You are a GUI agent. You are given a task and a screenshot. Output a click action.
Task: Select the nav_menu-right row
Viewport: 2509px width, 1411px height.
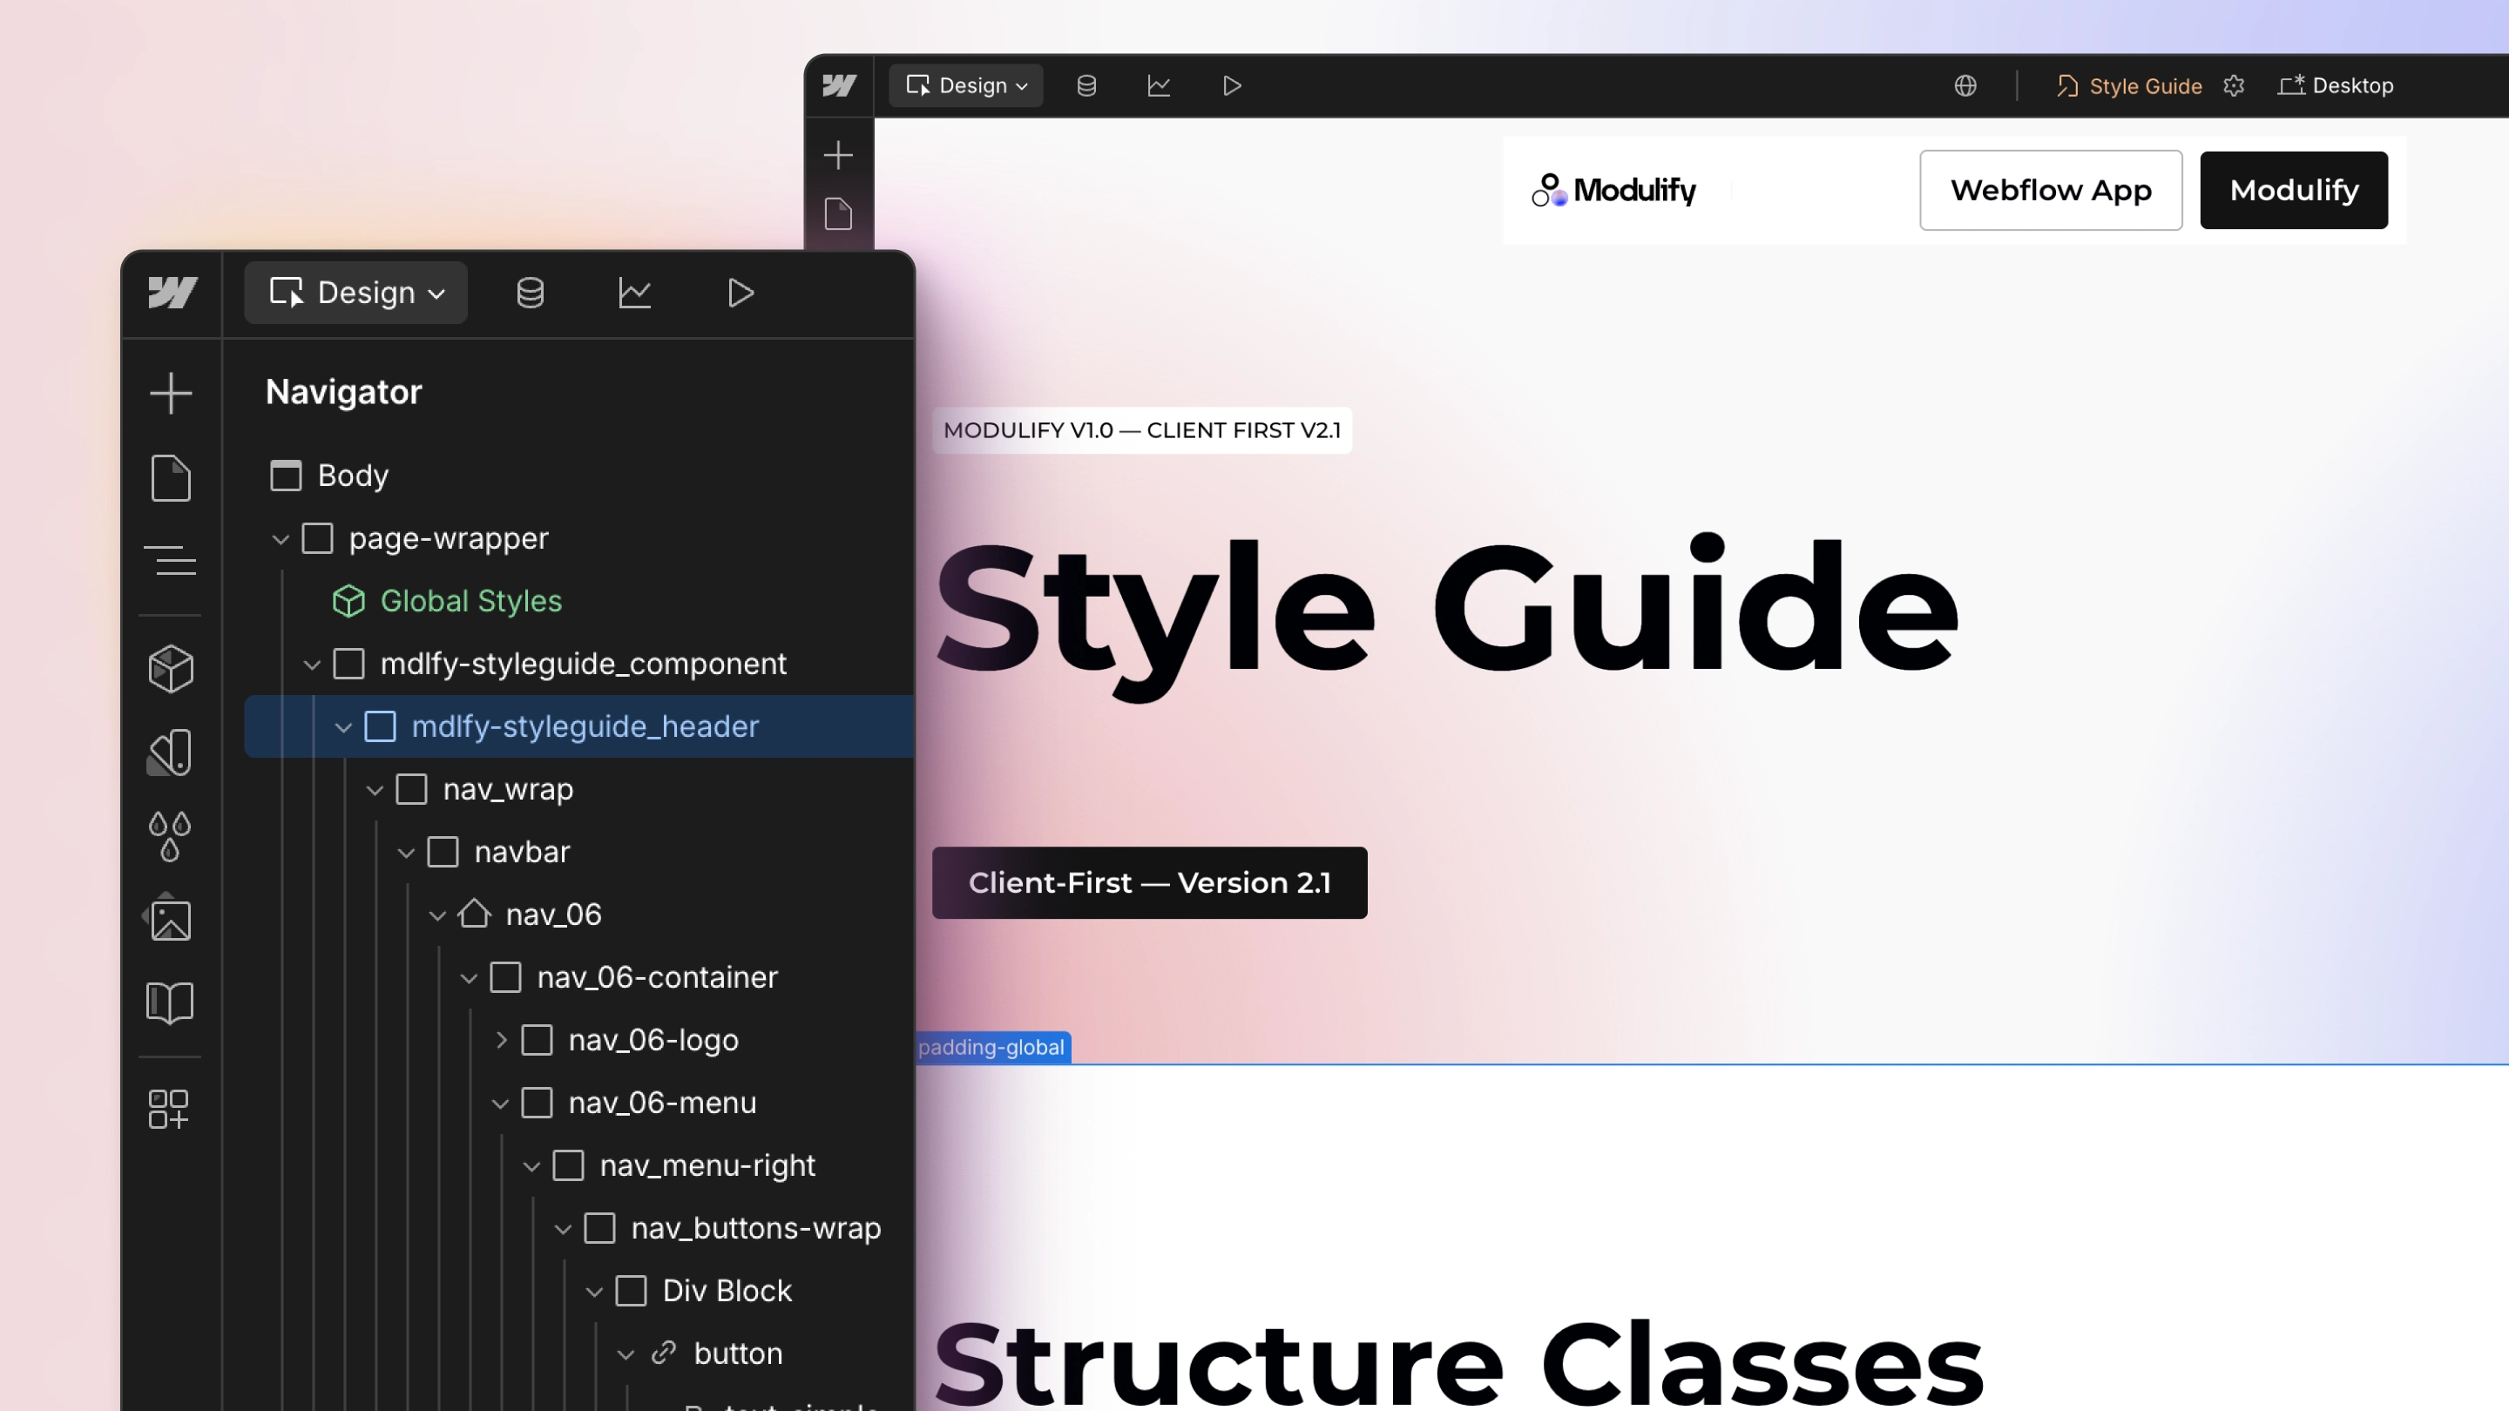click(578, 1165)
